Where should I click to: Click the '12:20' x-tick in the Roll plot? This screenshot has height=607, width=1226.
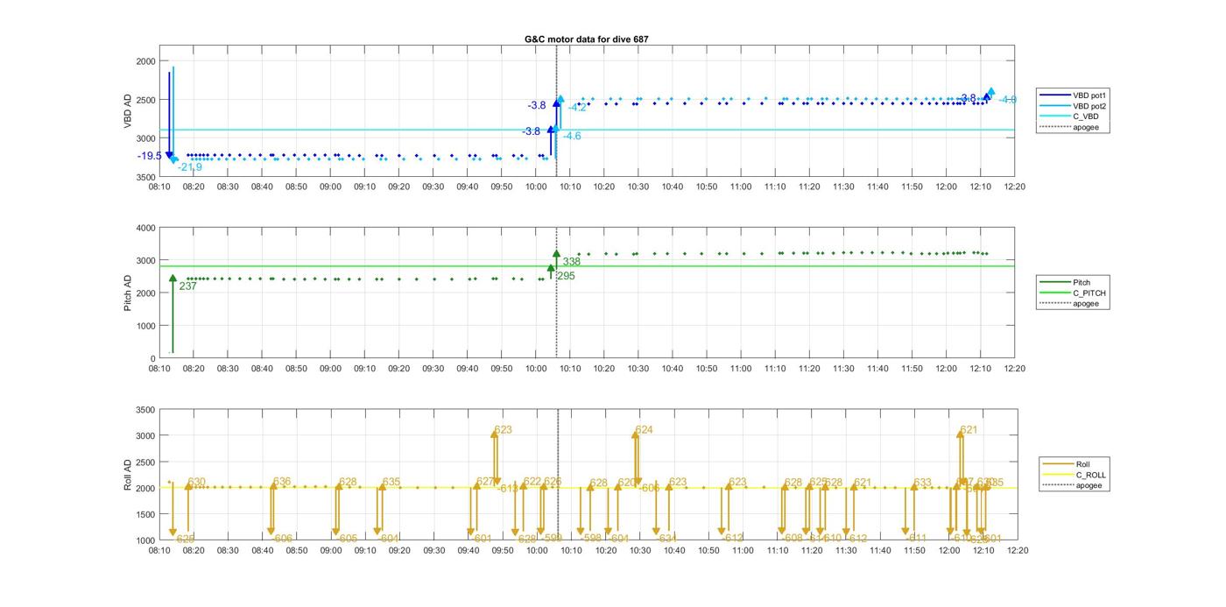1017,551
